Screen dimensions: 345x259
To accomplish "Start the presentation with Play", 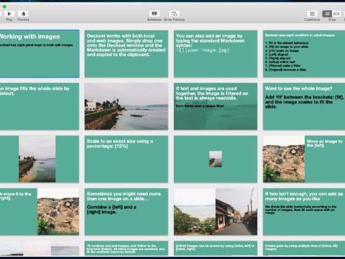I will coord(9,14).
